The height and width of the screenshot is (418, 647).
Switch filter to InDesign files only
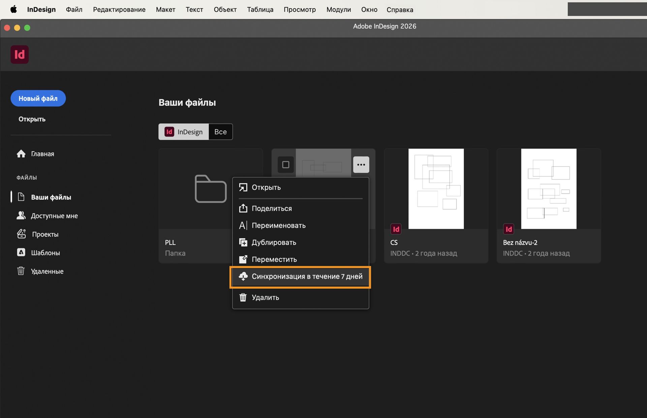184,132
